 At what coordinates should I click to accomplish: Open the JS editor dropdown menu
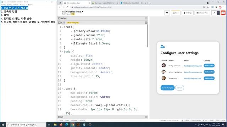tap(146, 117)
